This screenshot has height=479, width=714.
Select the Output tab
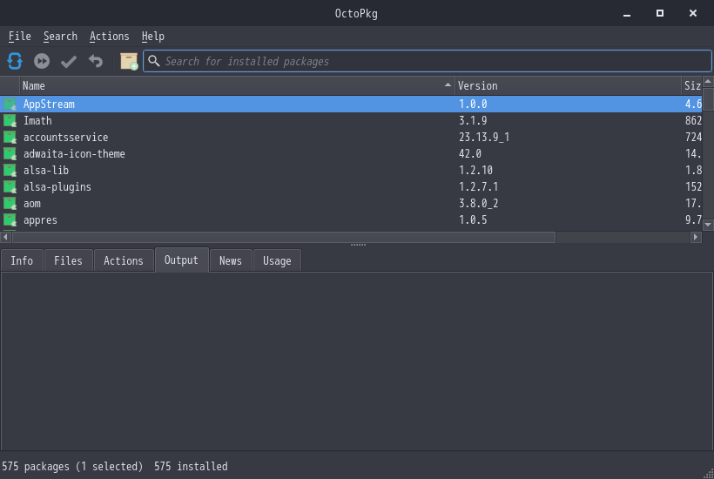[x=181, y=260]
